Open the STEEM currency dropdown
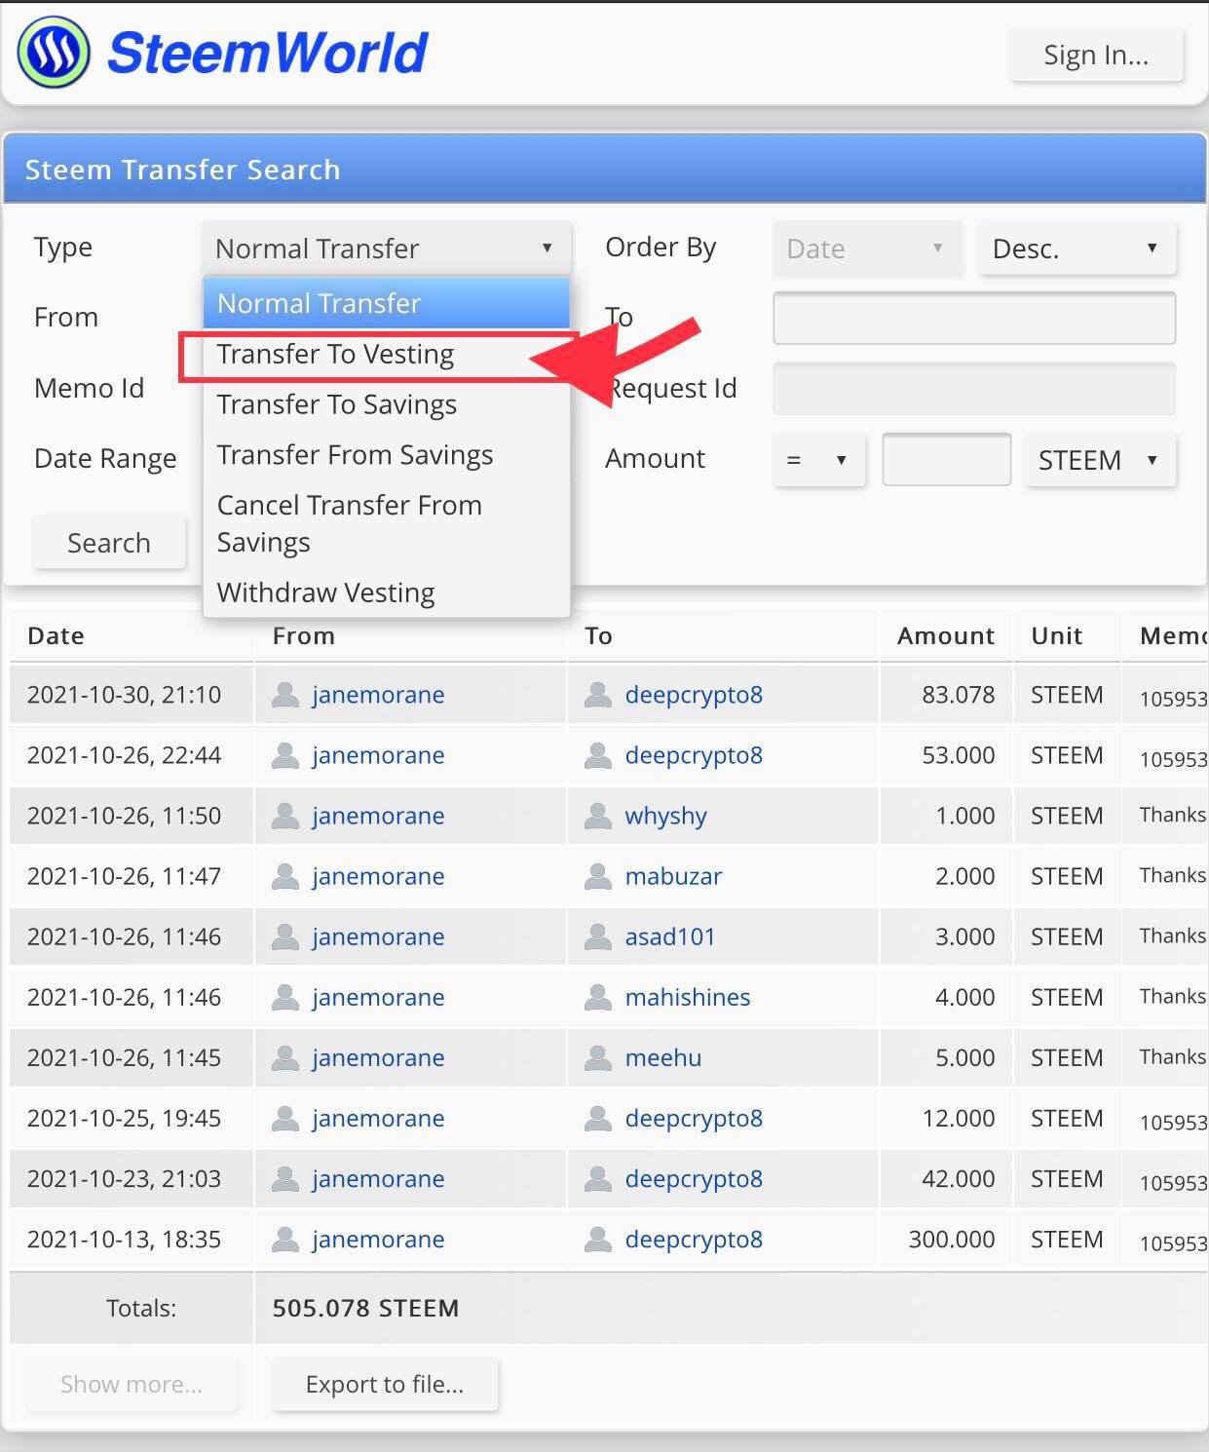Viewport: 1209px width, 1452px height. (1100, 460)
